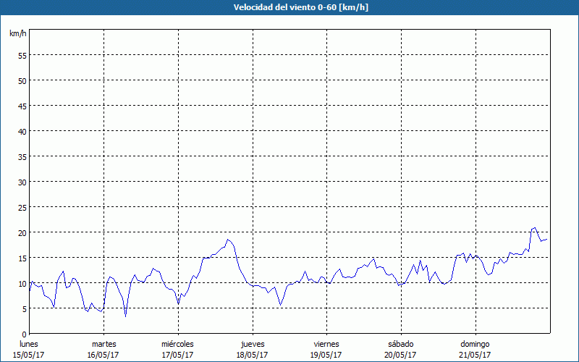This screenshot has width=579, height=362.
Task: Click the chart title Velocidad del viento
Action: 289,8
